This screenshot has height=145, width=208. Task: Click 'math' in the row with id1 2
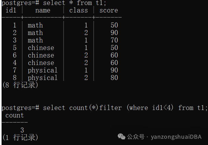point(35,33)
